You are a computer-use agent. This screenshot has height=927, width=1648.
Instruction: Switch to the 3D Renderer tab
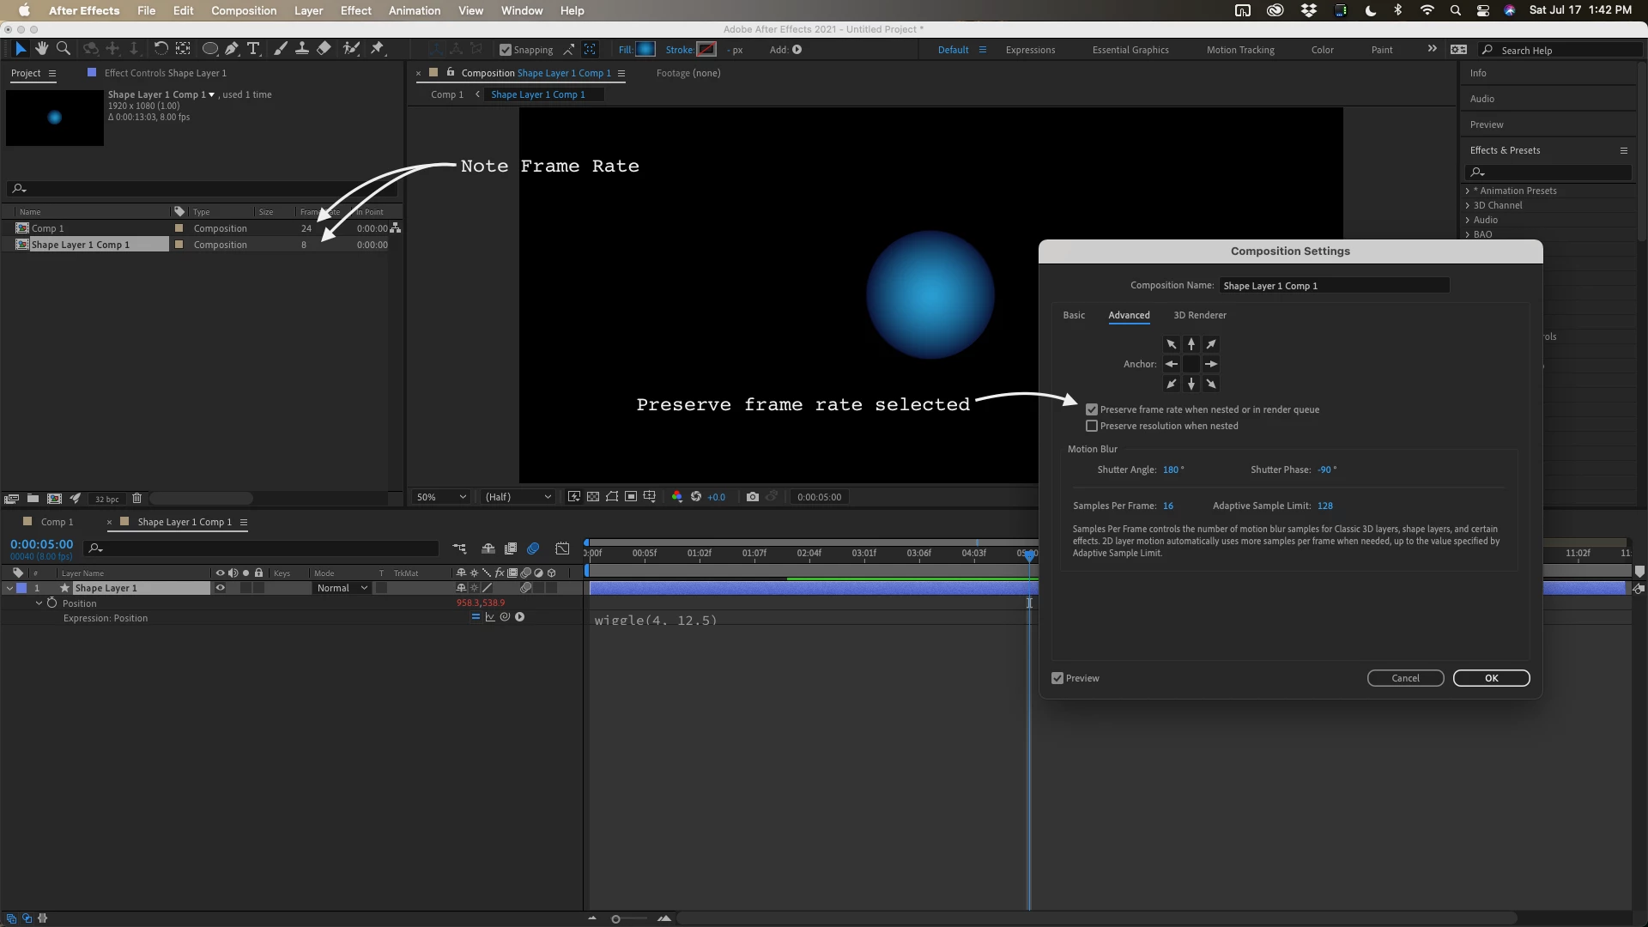coord(1199,315)
